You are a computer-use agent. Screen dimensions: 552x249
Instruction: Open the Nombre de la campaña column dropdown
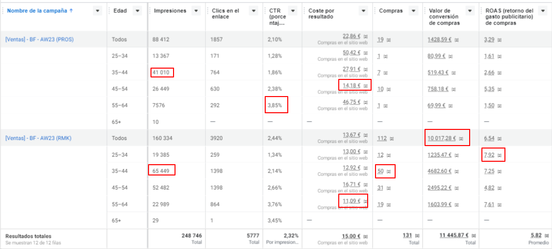[97, 11]
